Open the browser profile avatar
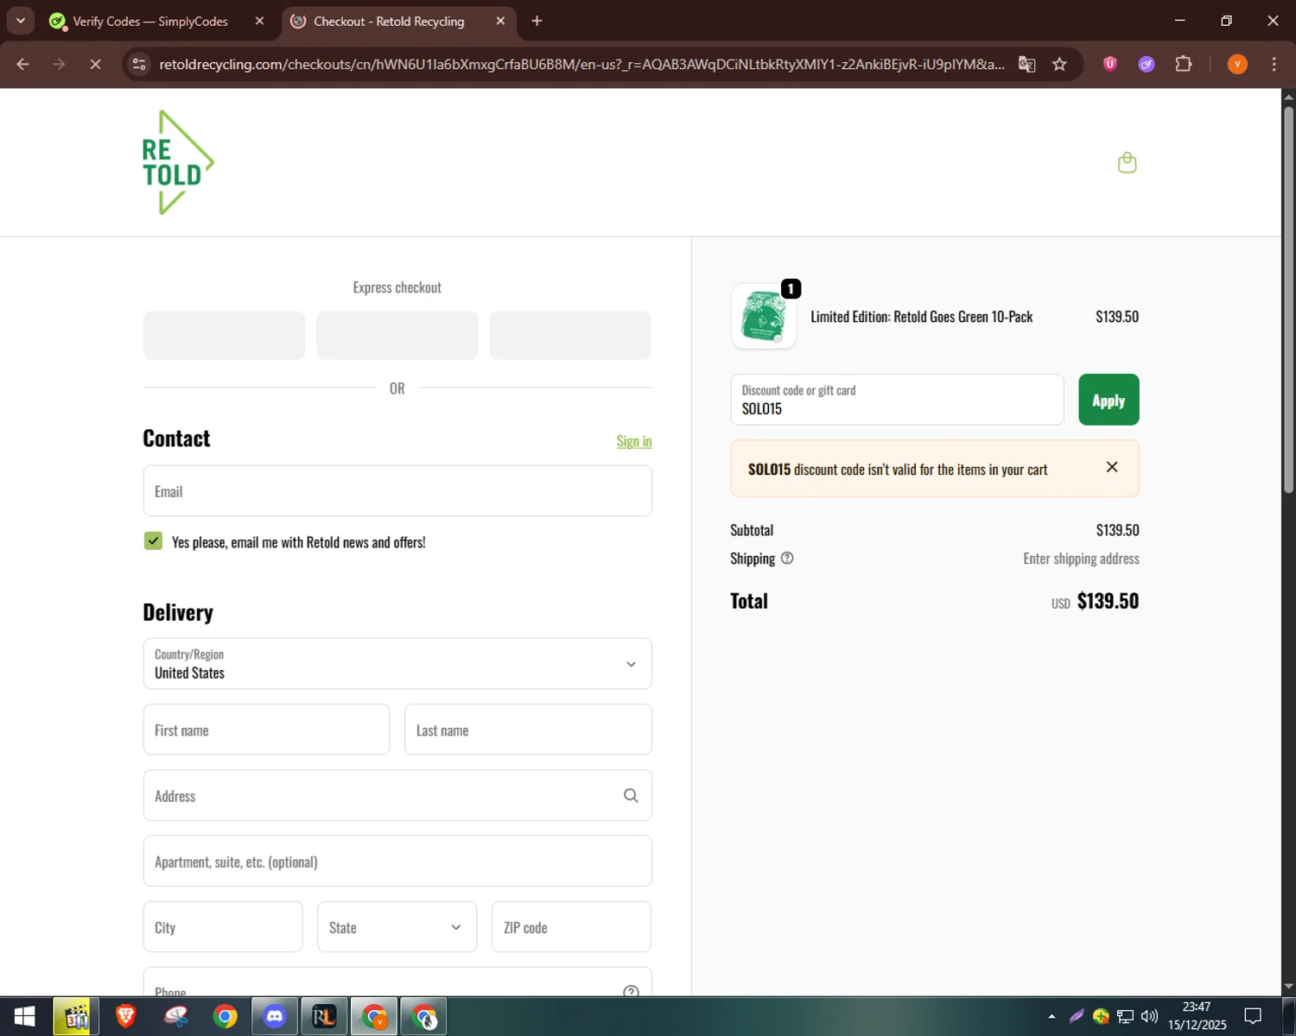The width and height of the screenshot is (1296, 1036). (x=1237, y=64)
